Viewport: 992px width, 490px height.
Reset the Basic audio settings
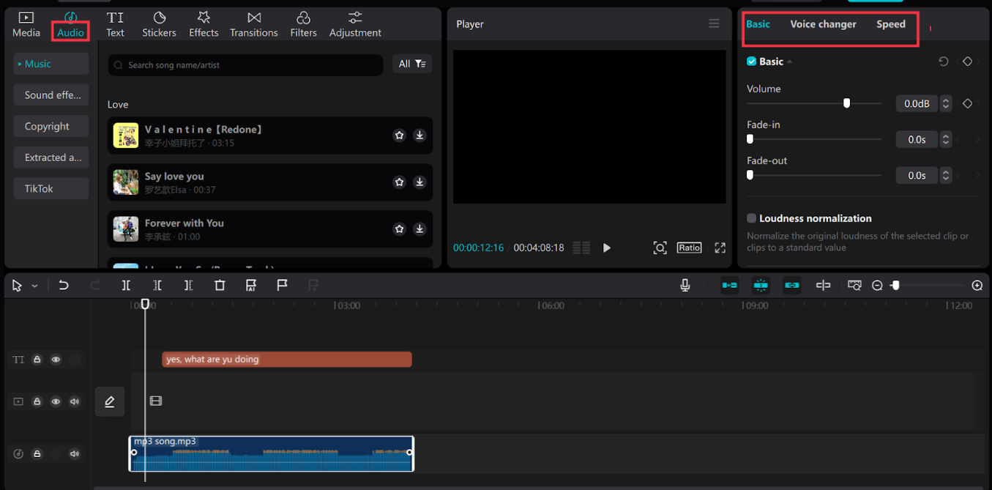[944, 62]
